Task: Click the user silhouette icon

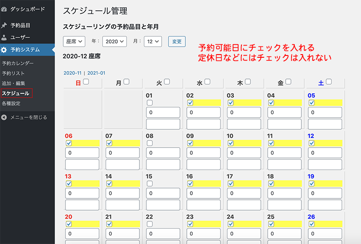Action: point(4,37)
